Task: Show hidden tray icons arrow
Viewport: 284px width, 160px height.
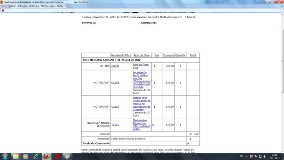Action: point(247,157)
